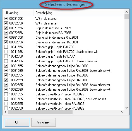
Task: Click the vertical scrollbar down arrow
Action: click(126, 108)
